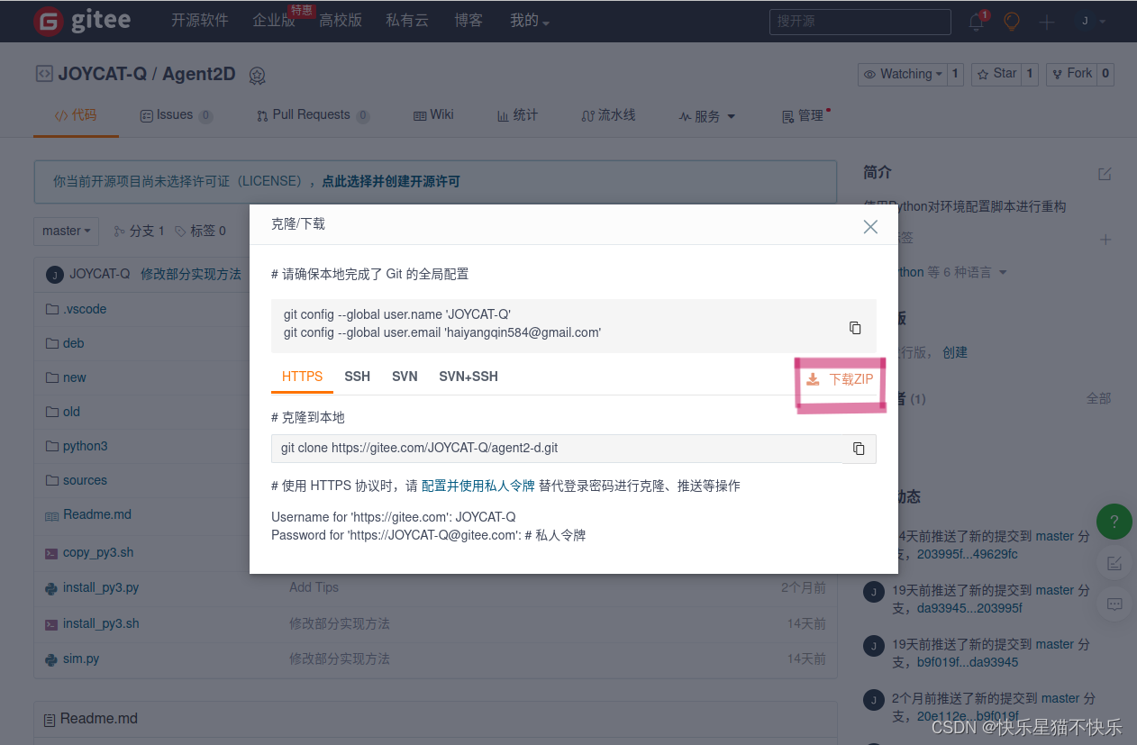Screen dimensions: 1137x745
Task: Click the JOYCAT-Q owner link in title
Action: click(102, 74)
